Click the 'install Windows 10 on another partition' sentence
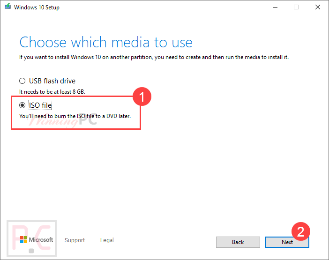 154,57
